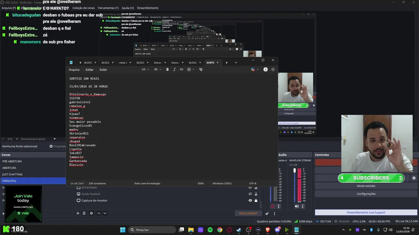Open audio mixer menu three dots
Screen dimensions: 419x235
click(274, 213)
